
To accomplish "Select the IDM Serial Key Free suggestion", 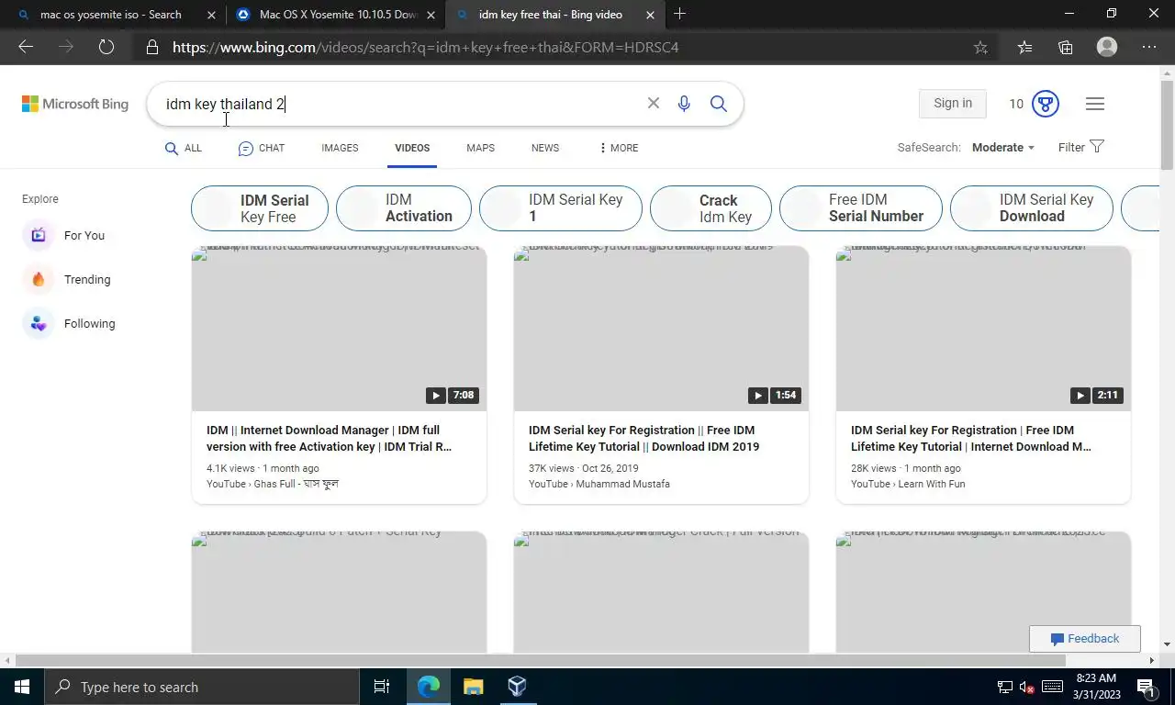I will pyautogui.click(x=260, y=208).
